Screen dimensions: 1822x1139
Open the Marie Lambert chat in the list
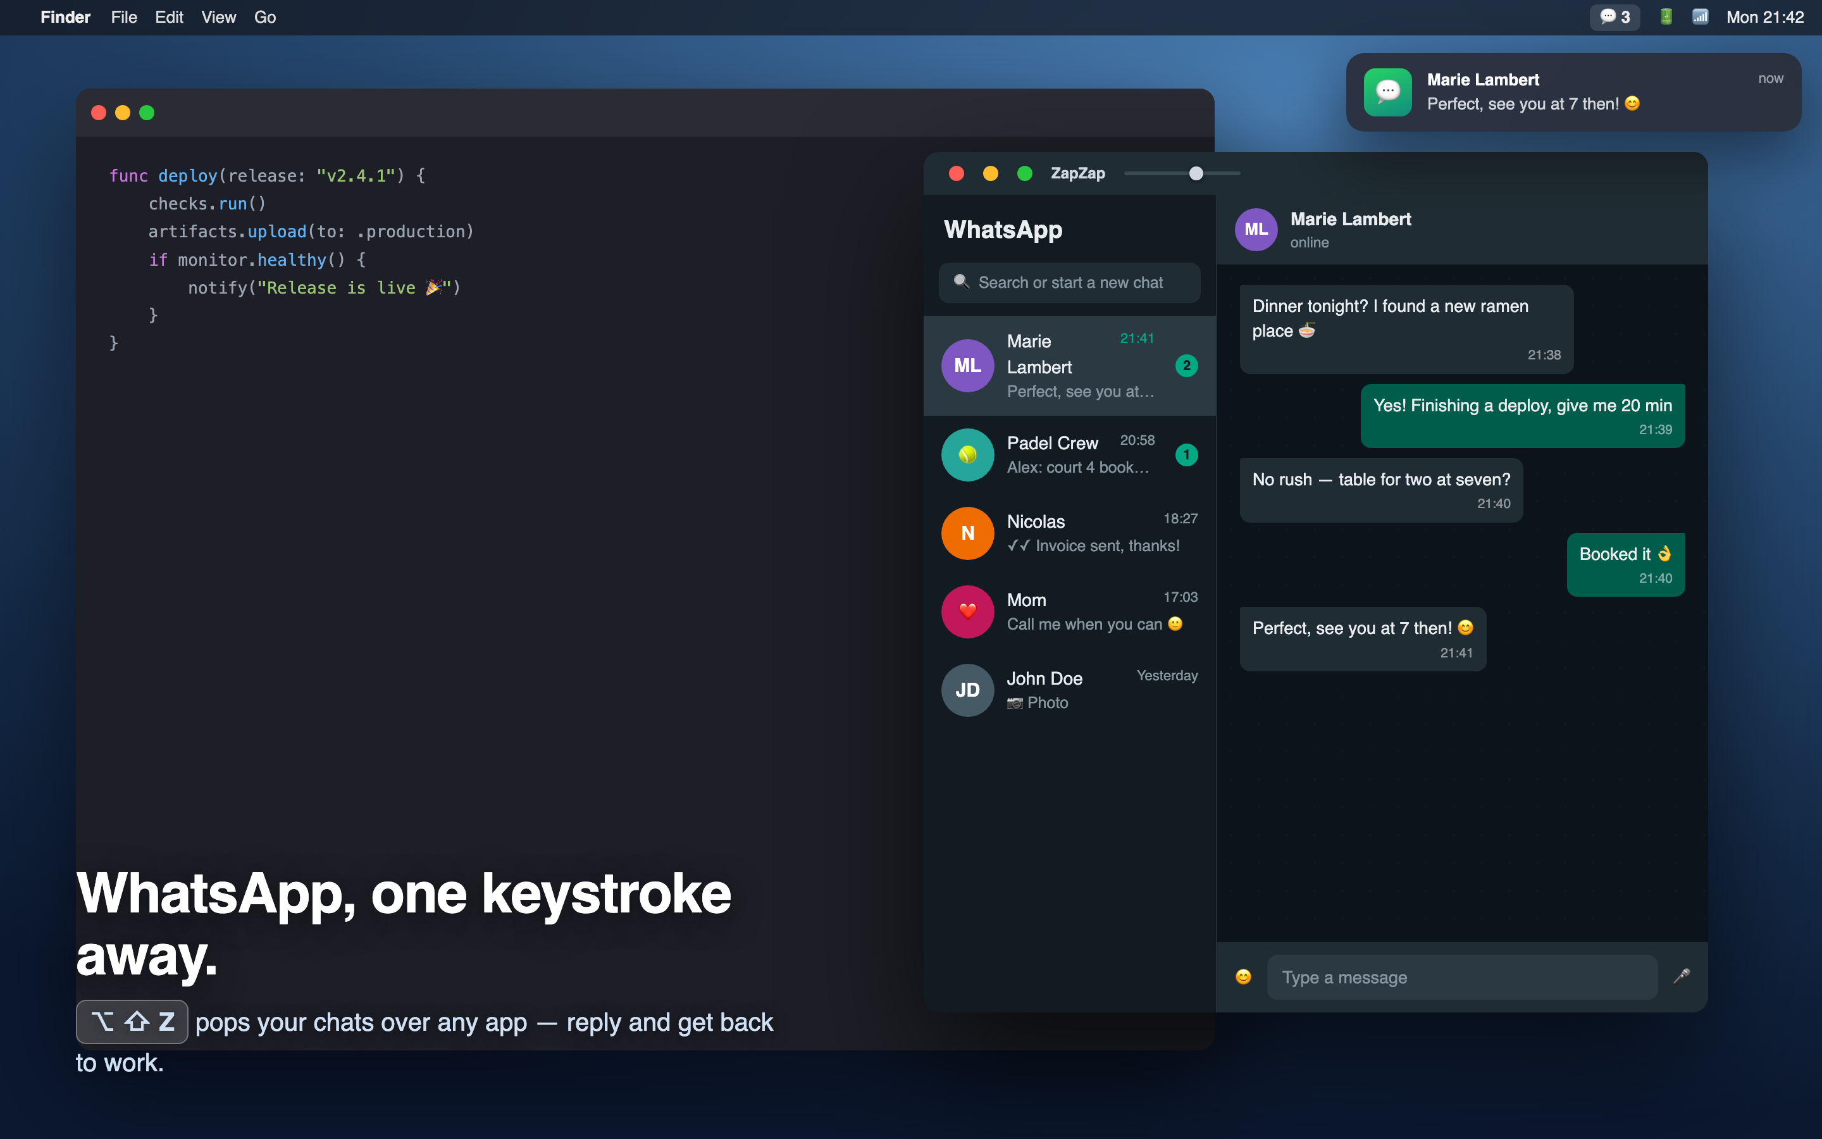click(x=1069, y=365)
